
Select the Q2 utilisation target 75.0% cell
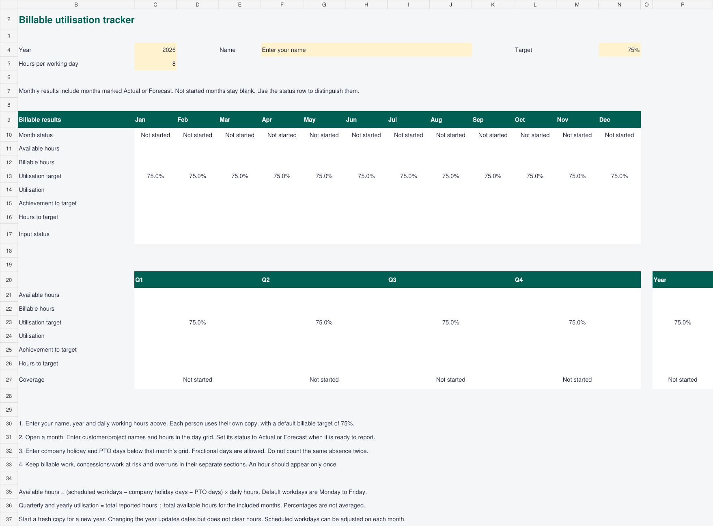point(324,322)
